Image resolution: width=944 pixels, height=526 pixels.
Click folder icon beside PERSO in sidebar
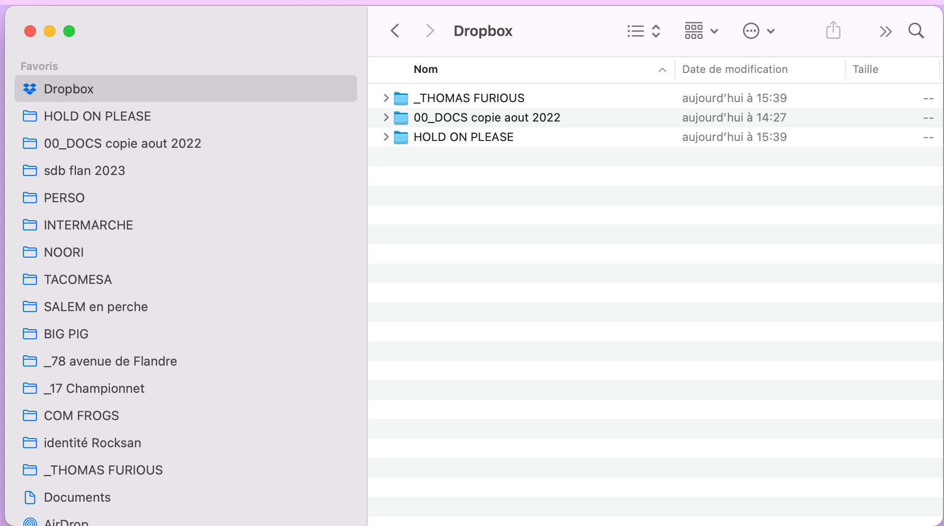tap(30, 197)
